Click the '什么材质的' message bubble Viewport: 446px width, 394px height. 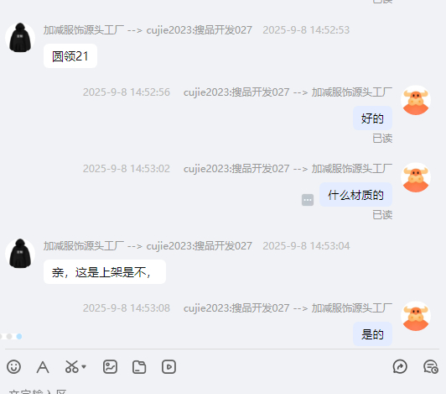pos(355,195)
